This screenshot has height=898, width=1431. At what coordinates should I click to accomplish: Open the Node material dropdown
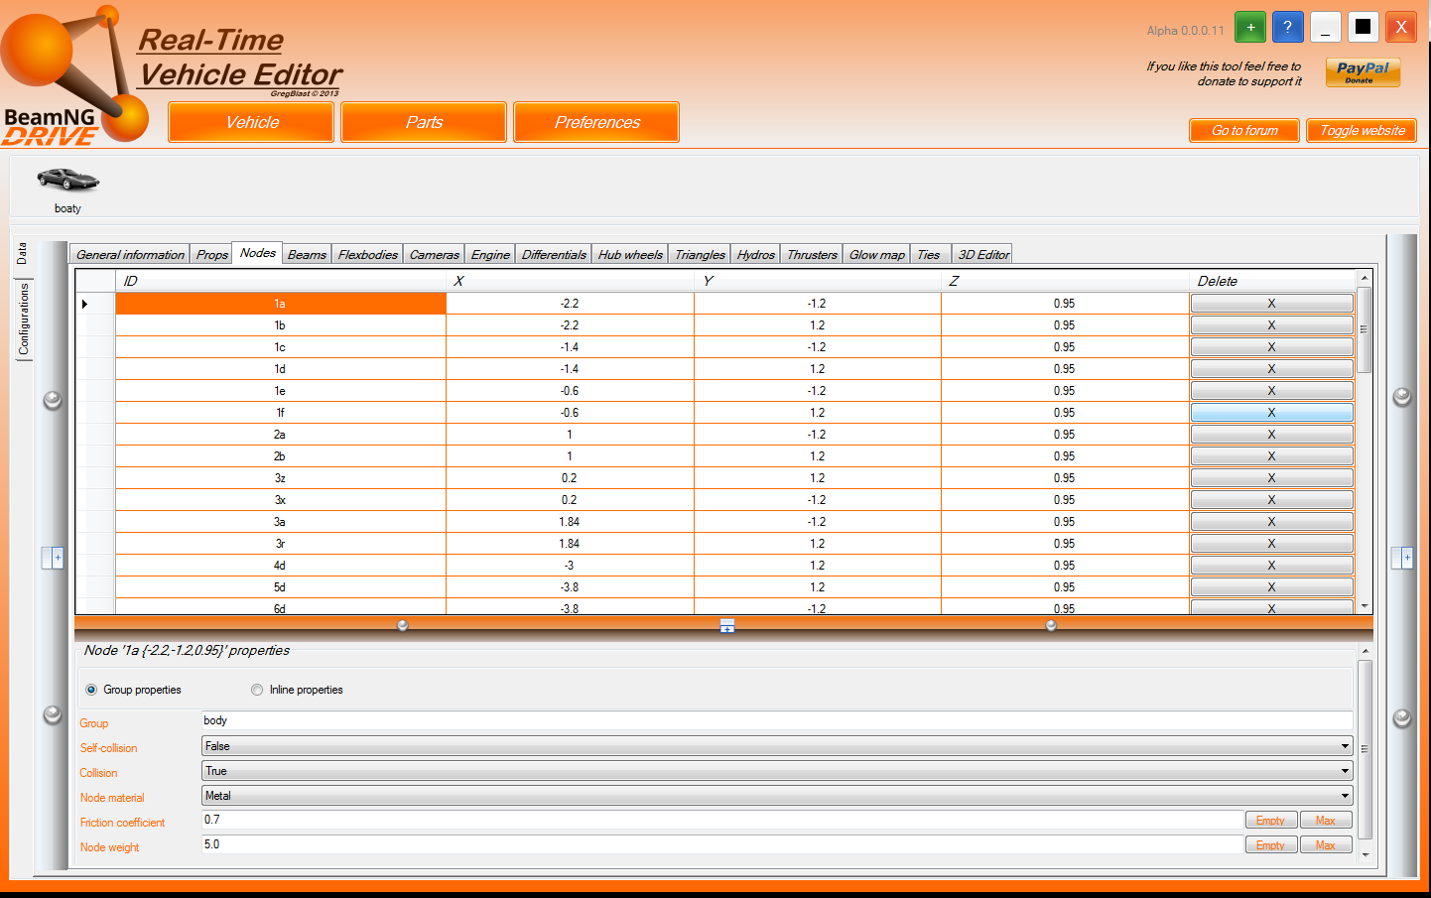[x=777, y=796]
